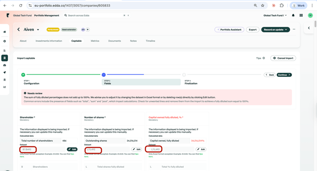The image size is (317, 171).
Task: Click the rocket icon in the sidebar
Action: click(4, 72)
